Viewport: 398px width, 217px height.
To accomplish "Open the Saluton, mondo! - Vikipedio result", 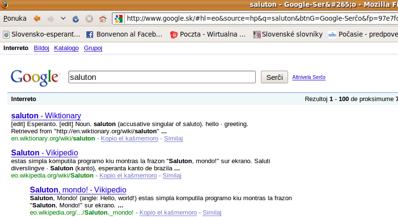I will (x=78, y=190).
